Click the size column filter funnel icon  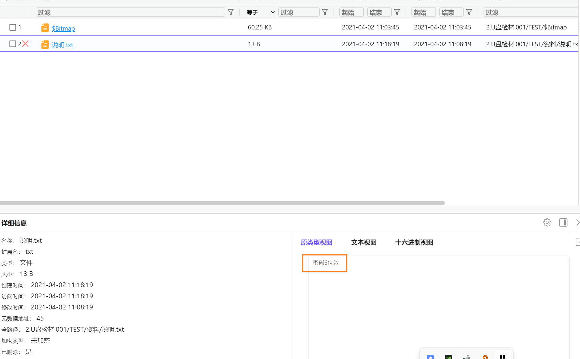pos(325,12)
